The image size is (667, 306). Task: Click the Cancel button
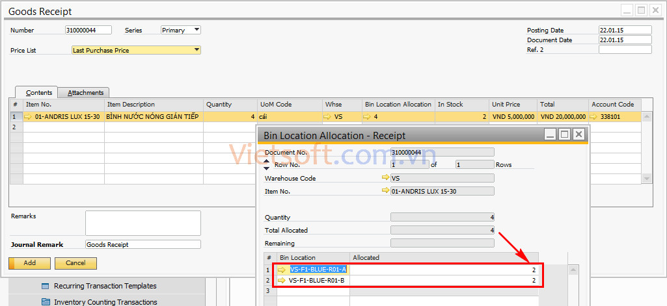pyautogui.click(x=75, y=263)
